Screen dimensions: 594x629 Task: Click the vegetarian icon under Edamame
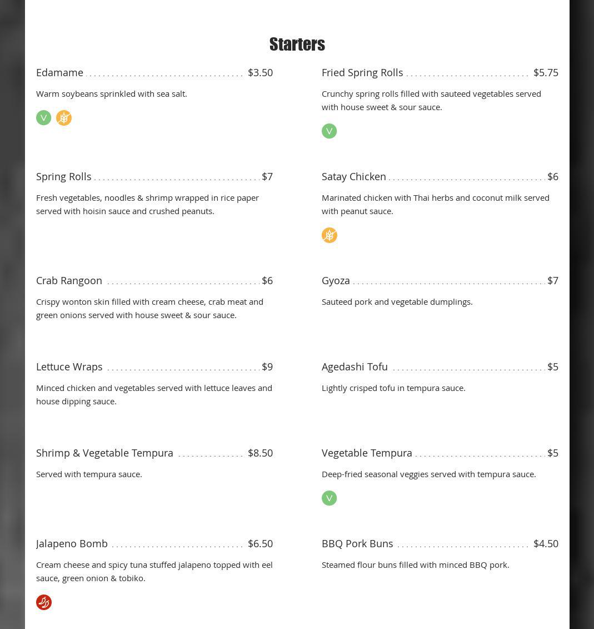tap(43, 118)
